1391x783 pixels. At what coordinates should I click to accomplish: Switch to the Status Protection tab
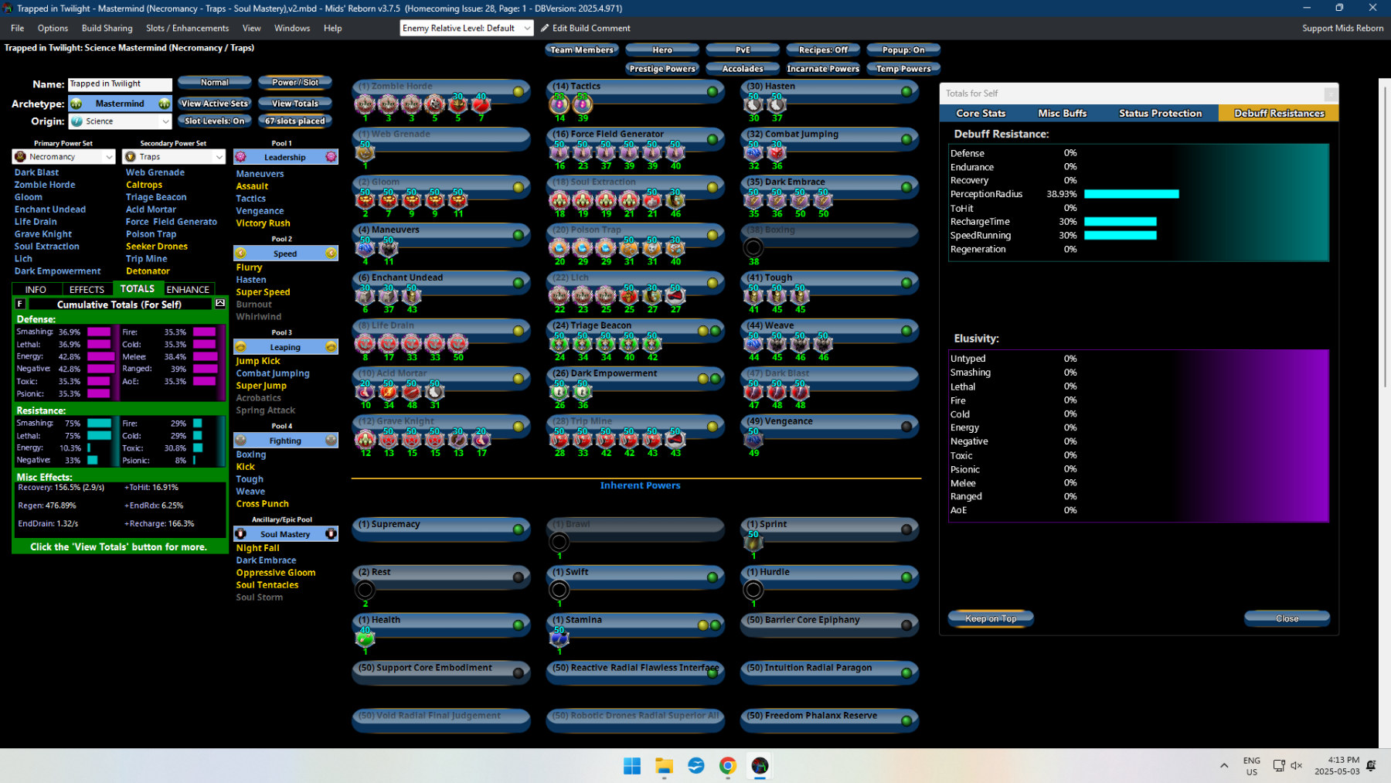1161,113
